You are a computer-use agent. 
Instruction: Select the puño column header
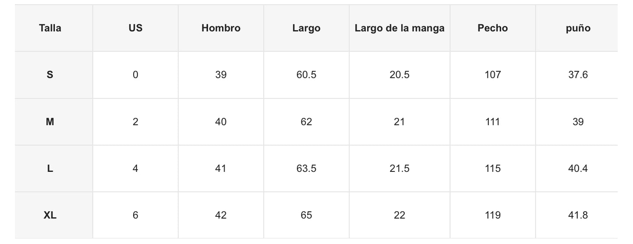pyautogui.click(x=578, y=28)
